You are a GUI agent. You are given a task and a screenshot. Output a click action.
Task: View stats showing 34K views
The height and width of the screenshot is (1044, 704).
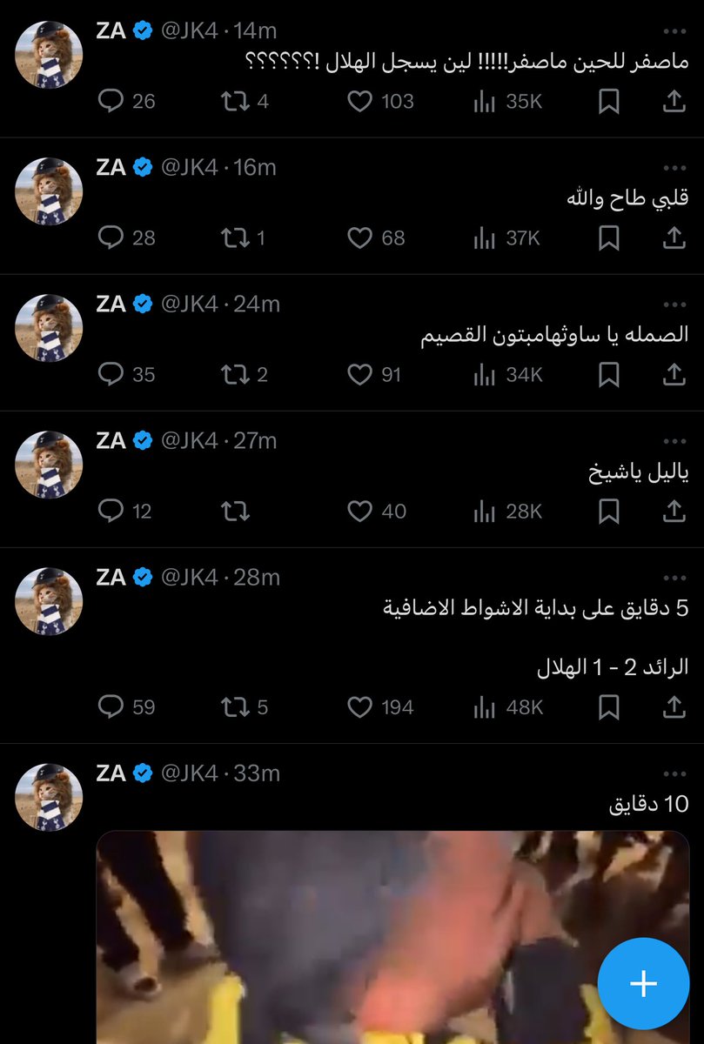tap(507, 375)
